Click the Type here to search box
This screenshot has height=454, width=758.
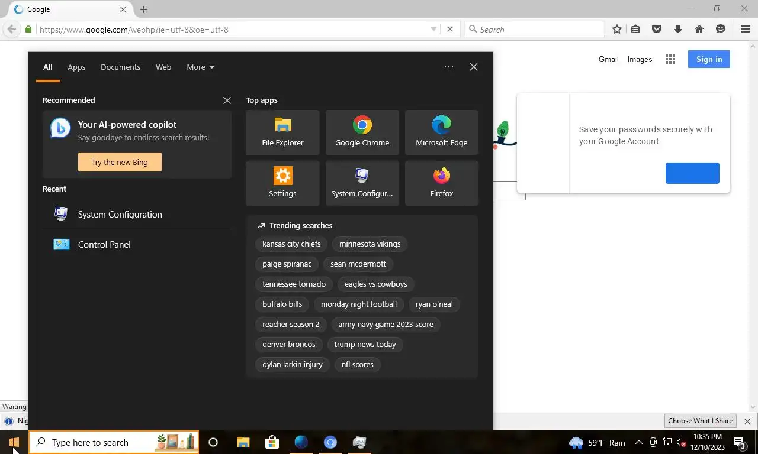pyautogui.click(x=114, y=442)
